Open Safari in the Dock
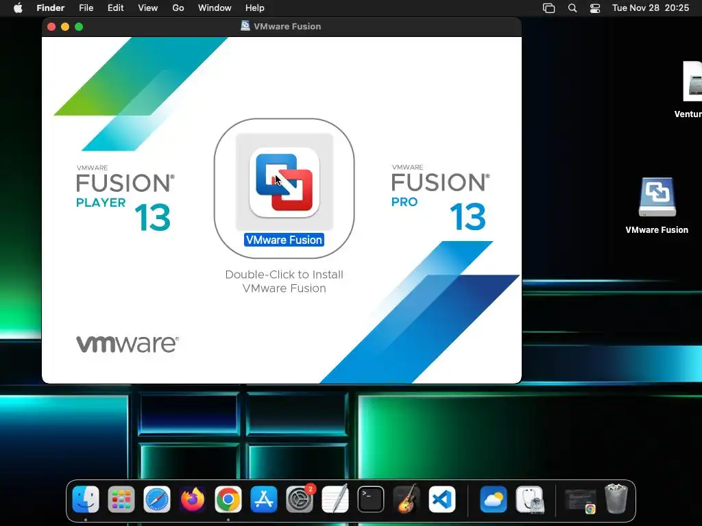 157,499
